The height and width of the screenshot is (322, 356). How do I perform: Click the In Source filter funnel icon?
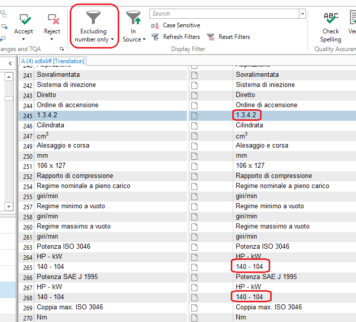click(133, 18)
